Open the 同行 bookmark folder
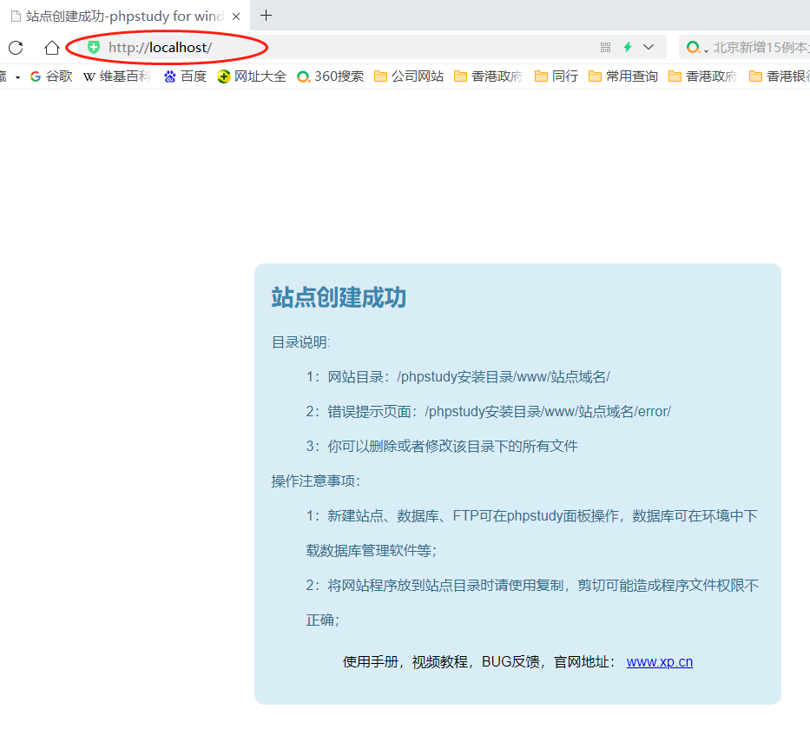810x743 pixels. 556,76
